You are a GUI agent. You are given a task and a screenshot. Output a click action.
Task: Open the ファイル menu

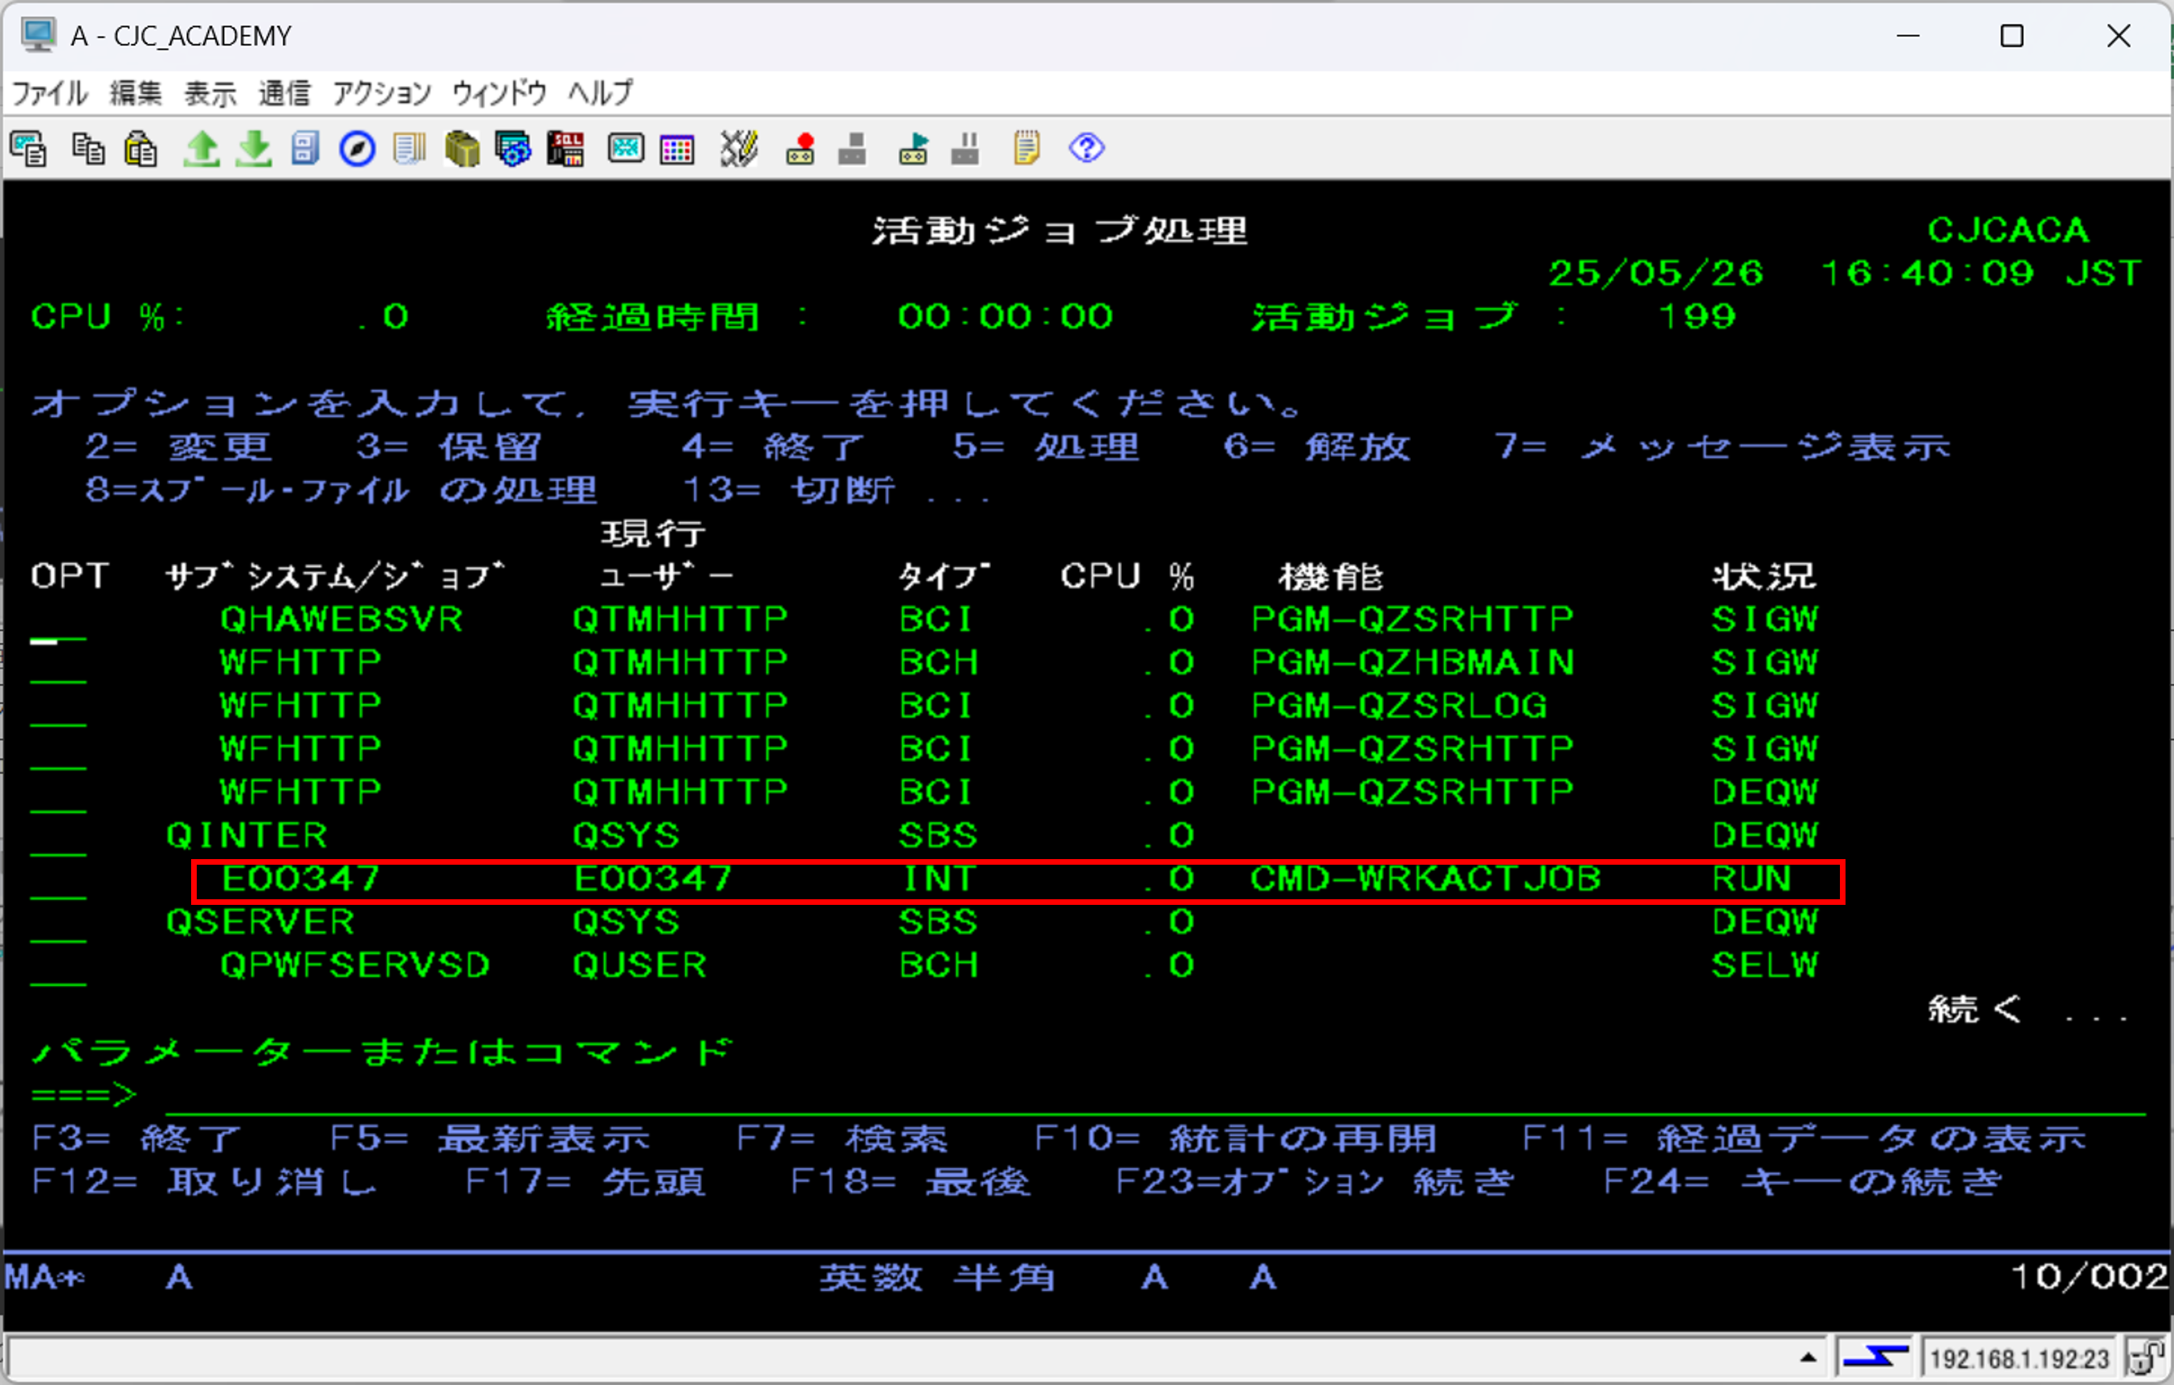(49, 92)
